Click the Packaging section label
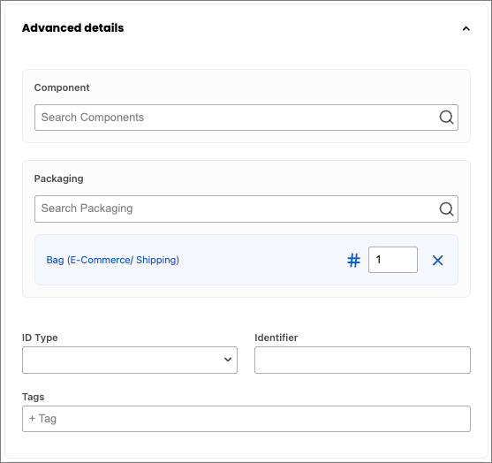 (x=58, y=178)
